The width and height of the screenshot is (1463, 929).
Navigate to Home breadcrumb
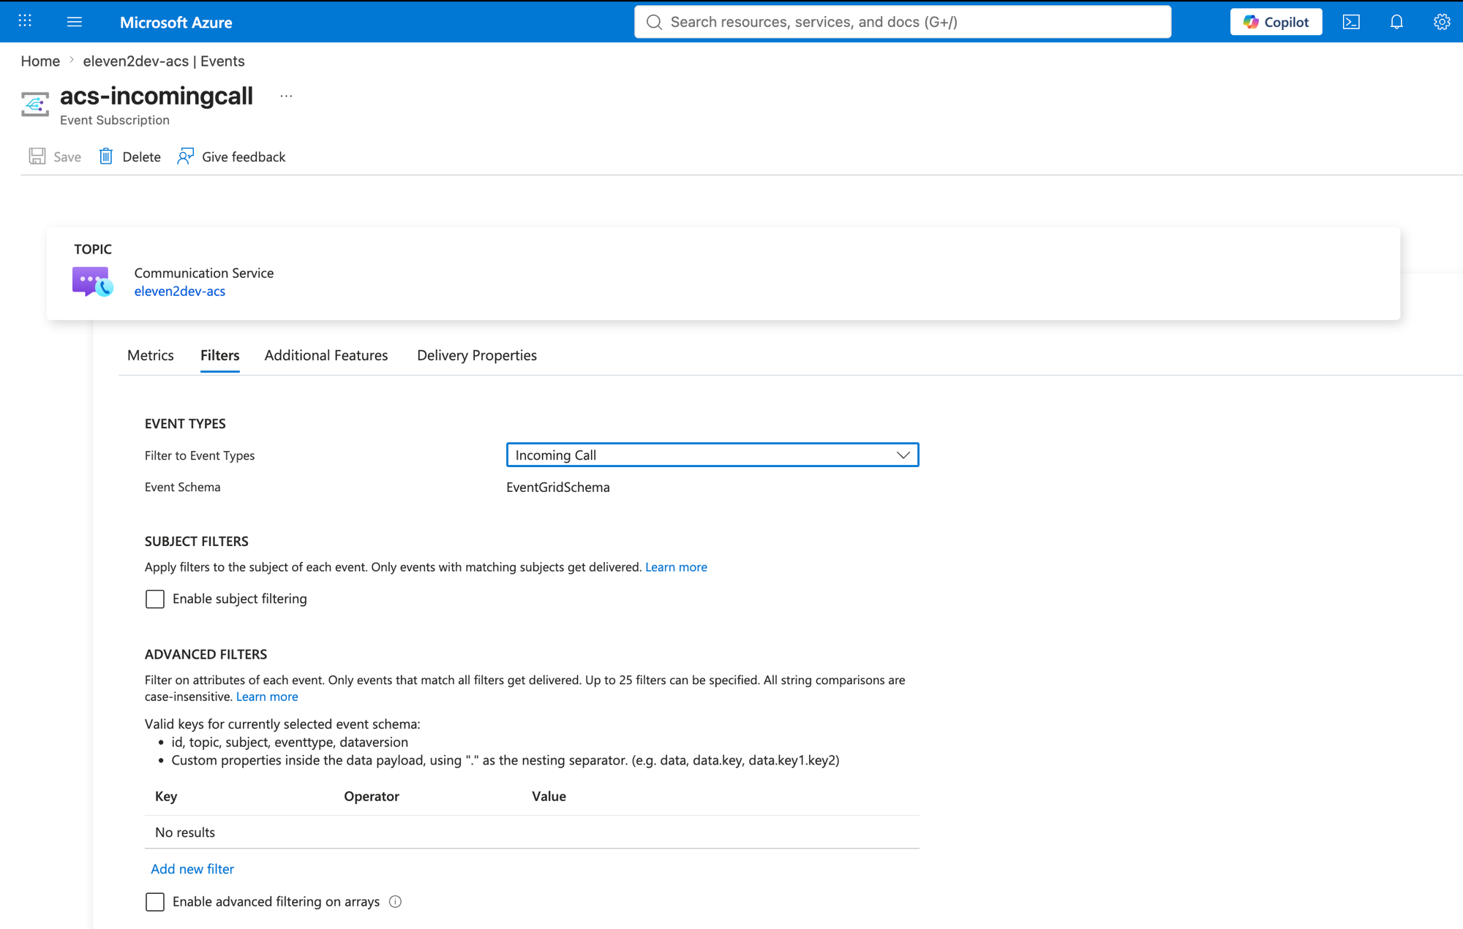coord(40,61)
